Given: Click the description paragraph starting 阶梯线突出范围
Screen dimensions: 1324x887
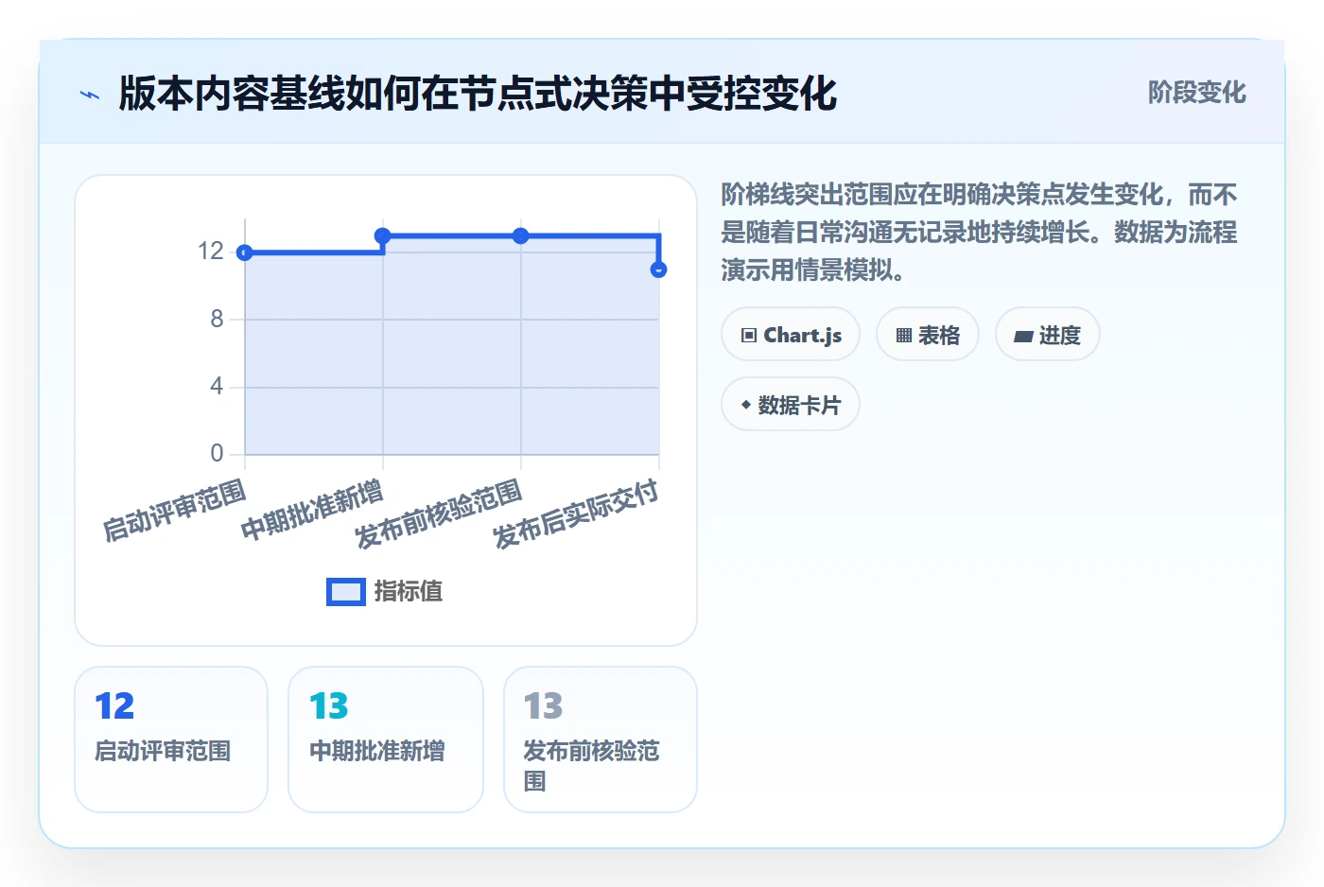Looking at the screenshot, I should (979, 233).
